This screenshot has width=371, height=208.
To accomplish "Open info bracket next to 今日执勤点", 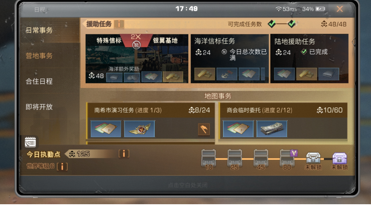I will 124,154.
